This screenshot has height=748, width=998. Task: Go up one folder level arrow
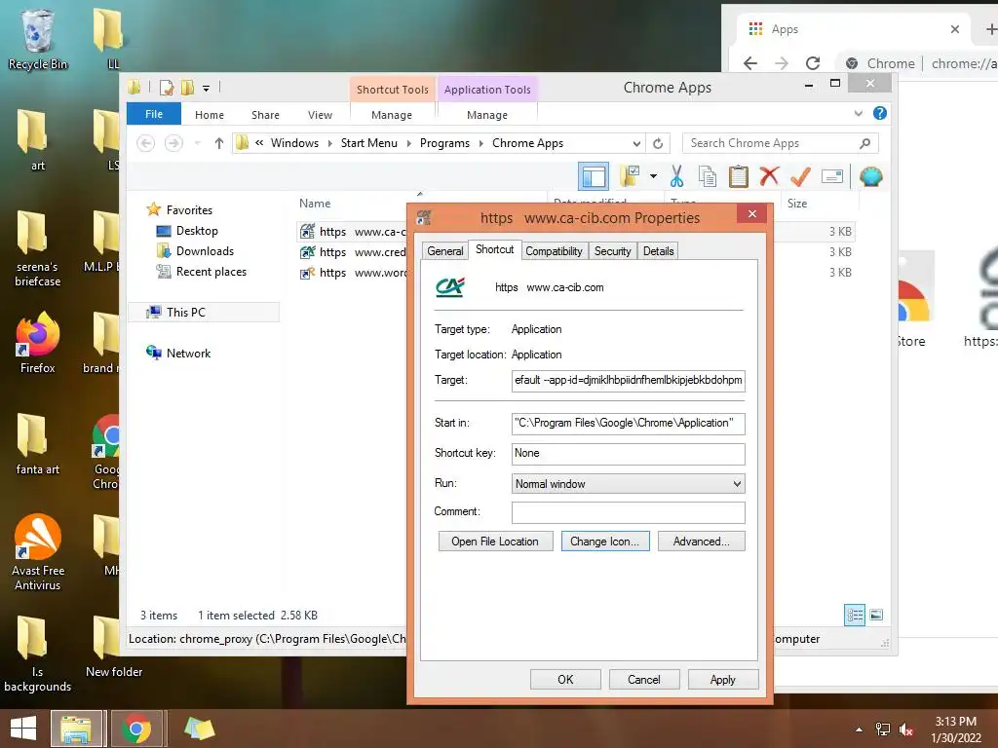pyautogui.click(x=219, y=143)
